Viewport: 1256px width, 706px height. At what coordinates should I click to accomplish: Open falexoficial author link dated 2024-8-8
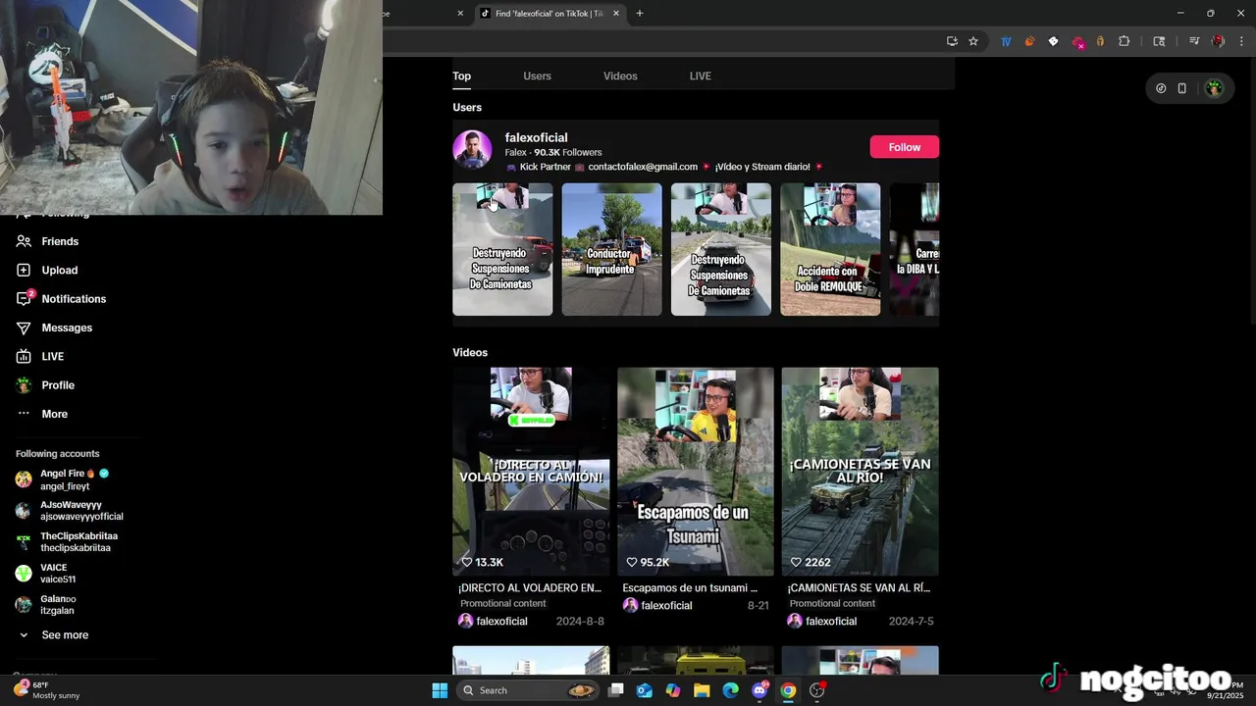493,622
